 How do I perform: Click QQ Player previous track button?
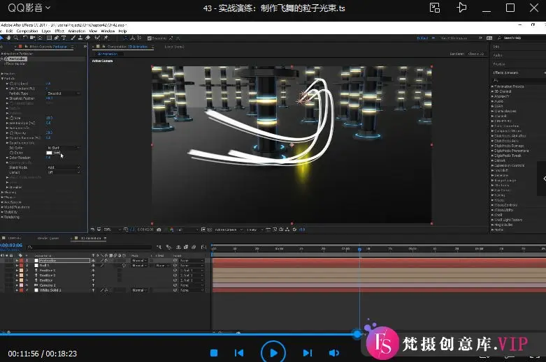point(239,353)
